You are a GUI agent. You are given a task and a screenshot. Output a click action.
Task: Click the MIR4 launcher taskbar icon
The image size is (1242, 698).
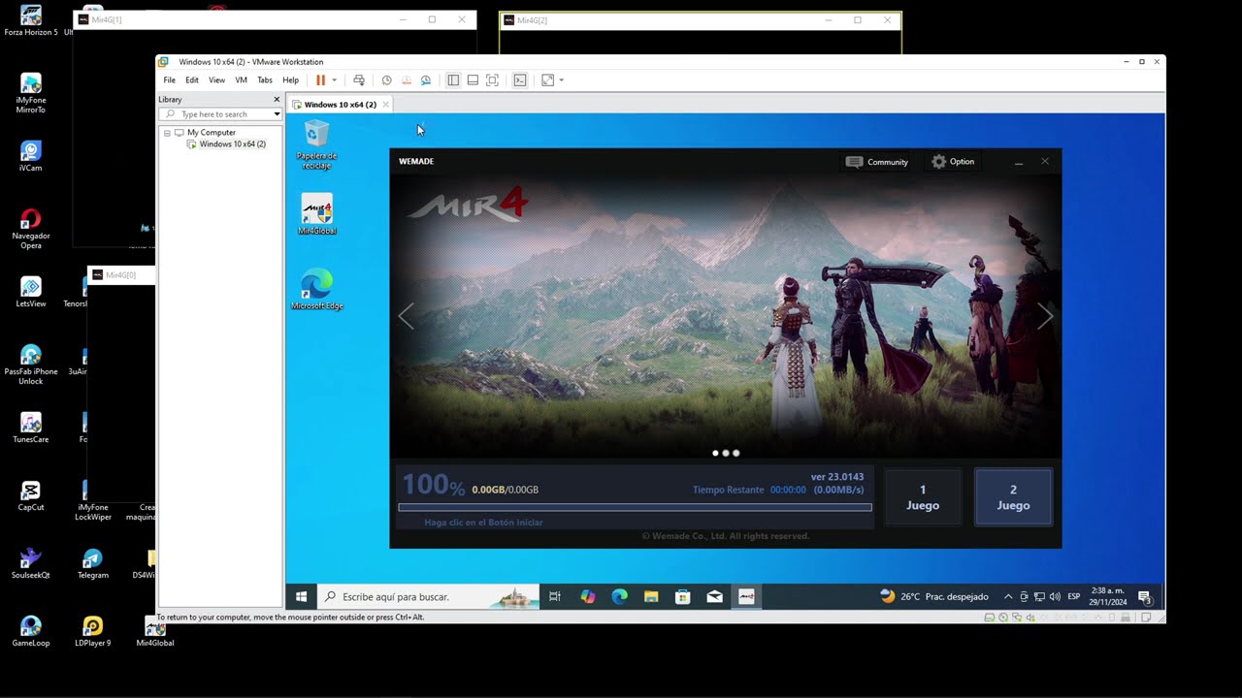coord(746,596)
